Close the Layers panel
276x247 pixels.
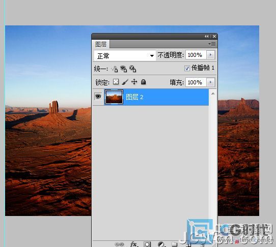214,36
